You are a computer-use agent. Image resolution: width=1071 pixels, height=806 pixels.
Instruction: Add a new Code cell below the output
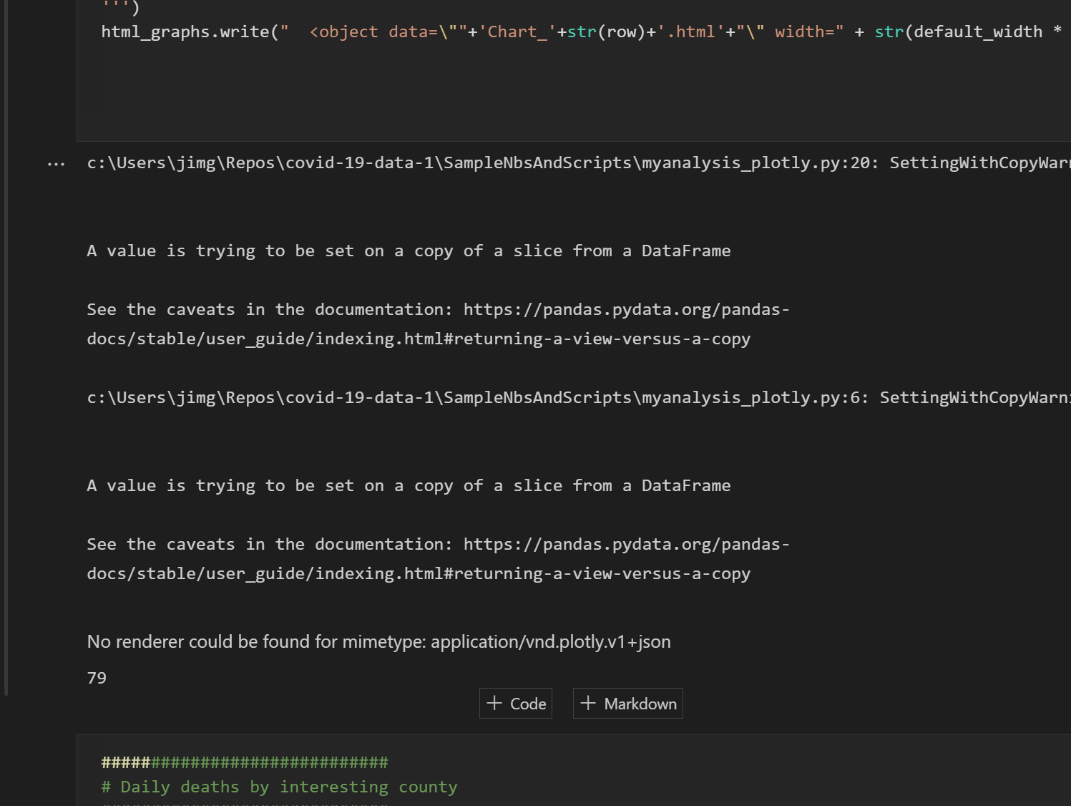click(x=515, y=703)
